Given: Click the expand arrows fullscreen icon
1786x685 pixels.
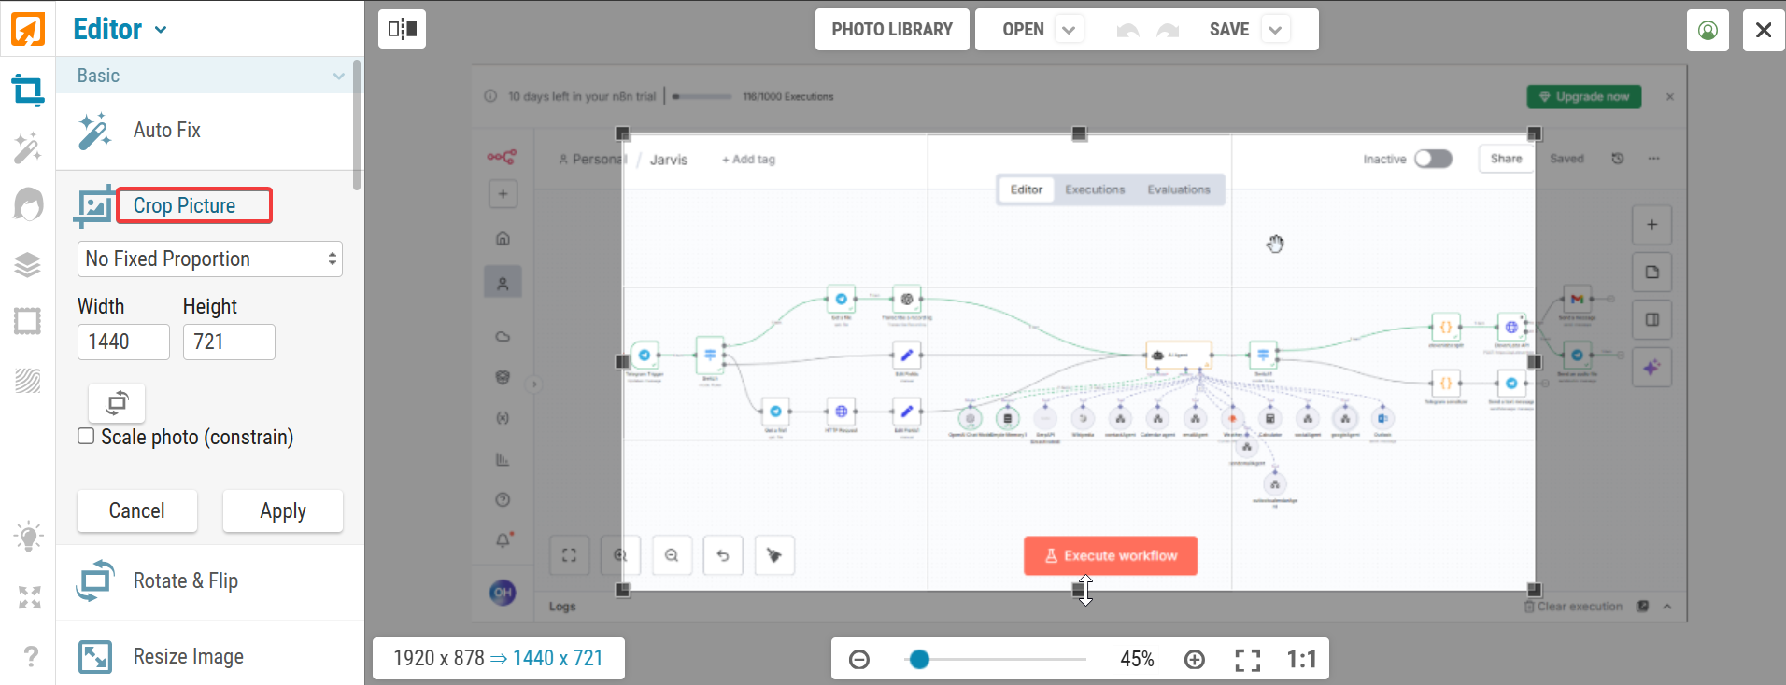Looking at the screenshot, I should [30, 597].
